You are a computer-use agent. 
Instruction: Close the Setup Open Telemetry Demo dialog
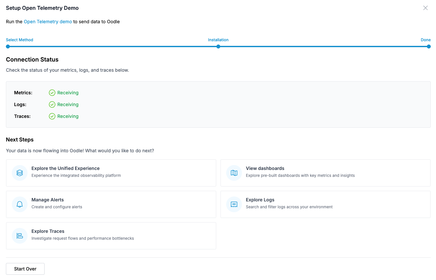click(x=425, y=8)
